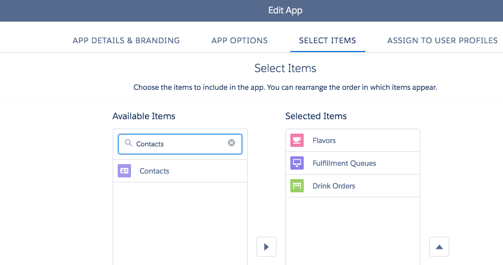The height and width of the screenshot is (265, 503).
Task: Click the search magnifier icon
Action: [128, 143]
